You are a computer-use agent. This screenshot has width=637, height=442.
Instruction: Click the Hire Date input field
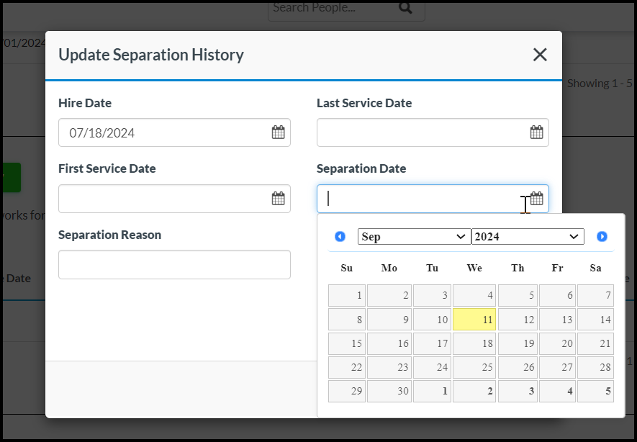click(x=166, y=132)
